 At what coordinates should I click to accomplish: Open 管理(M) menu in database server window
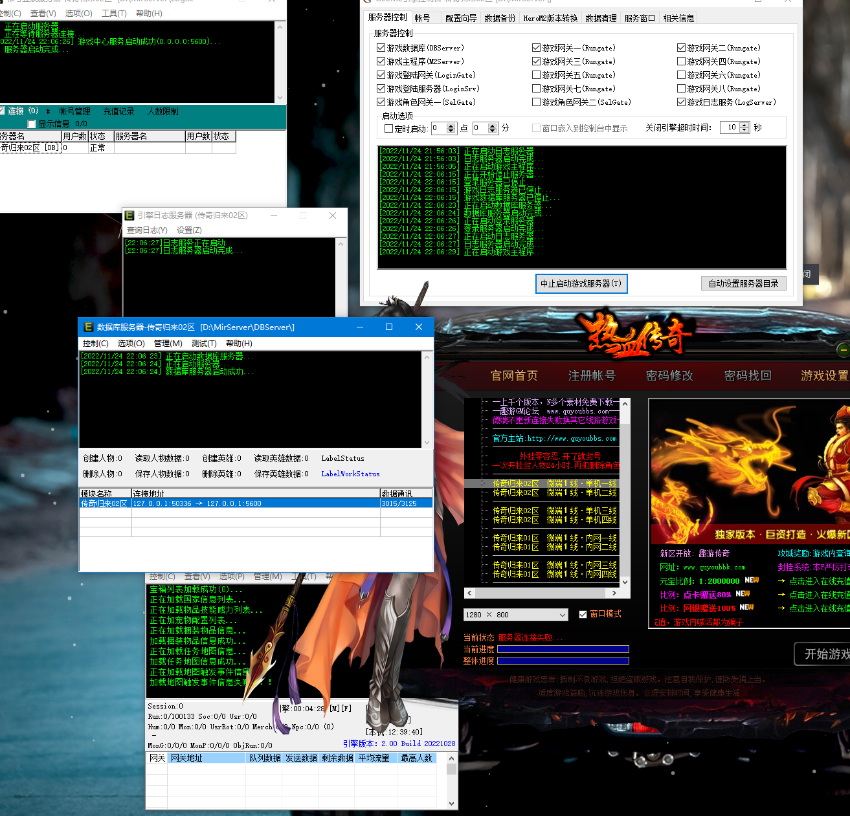point(168,344)
